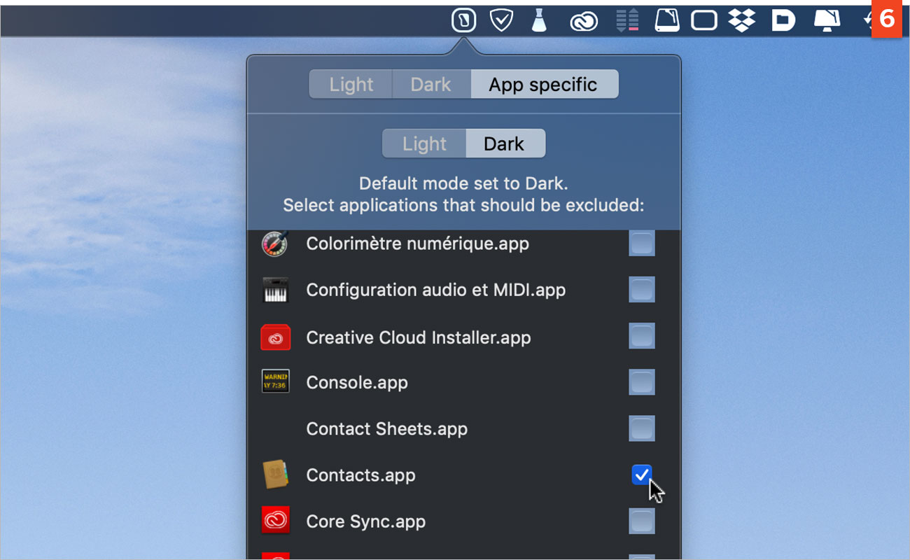
Task: Tick the Core Sync.app checkbox
Action: point(642,521)
